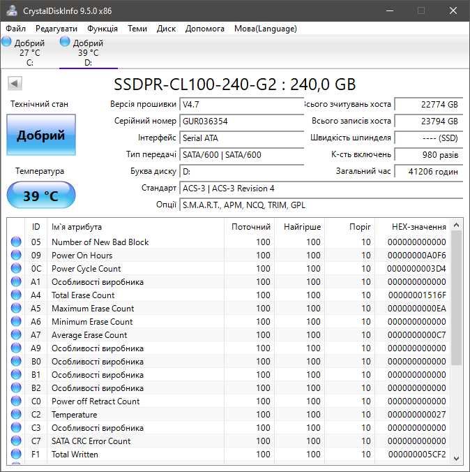
Task: Click the status orb for Total Erase Count
Action: (x=16, y=295)
